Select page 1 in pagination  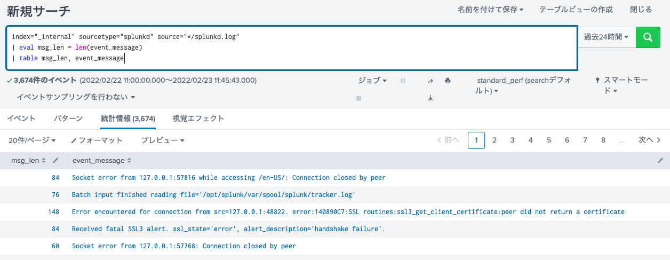476,140
